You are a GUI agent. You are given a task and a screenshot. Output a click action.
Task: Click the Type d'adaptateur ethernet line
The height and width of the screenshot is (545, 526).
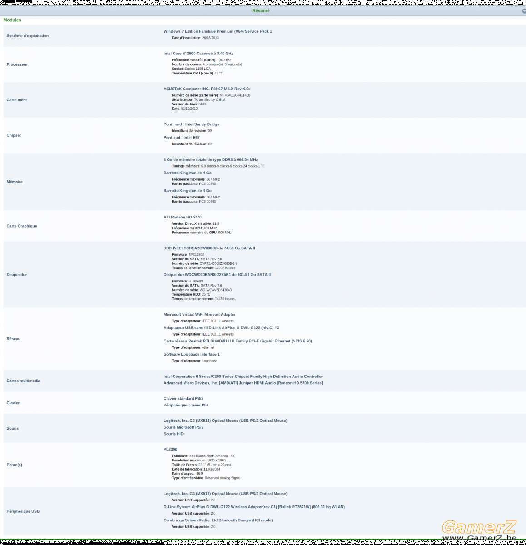click(x=193, y=348)
